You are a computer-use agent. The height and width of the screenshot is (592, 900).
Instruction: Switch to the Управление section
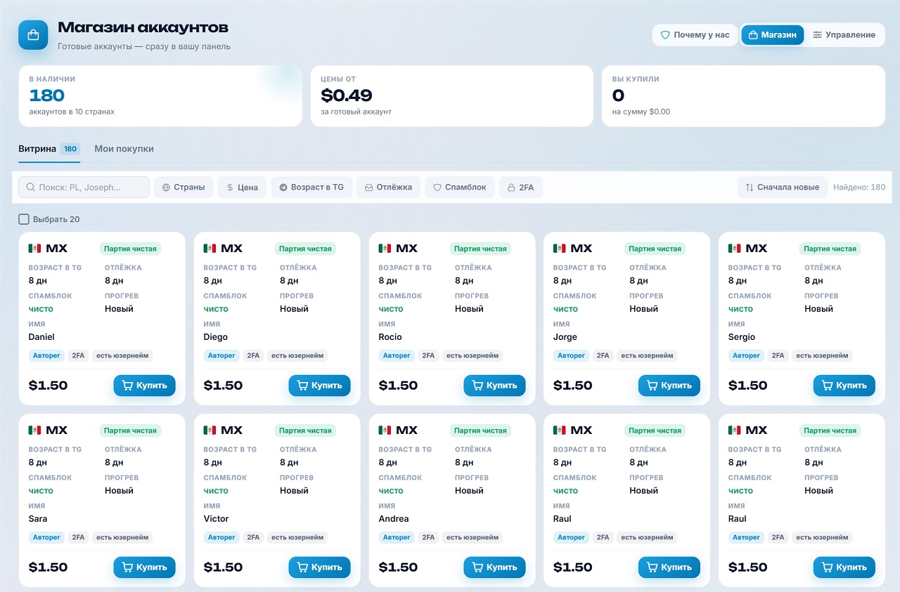click(844, 35)
